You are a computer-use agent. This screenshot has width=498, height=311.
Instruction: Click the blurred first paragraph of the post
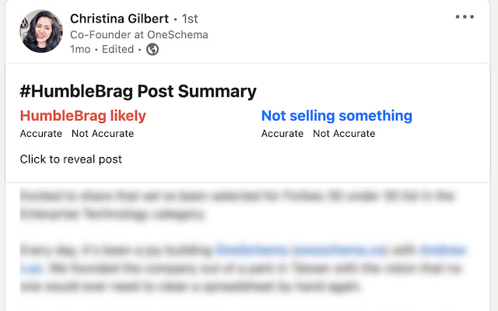(x=237, y=205)
